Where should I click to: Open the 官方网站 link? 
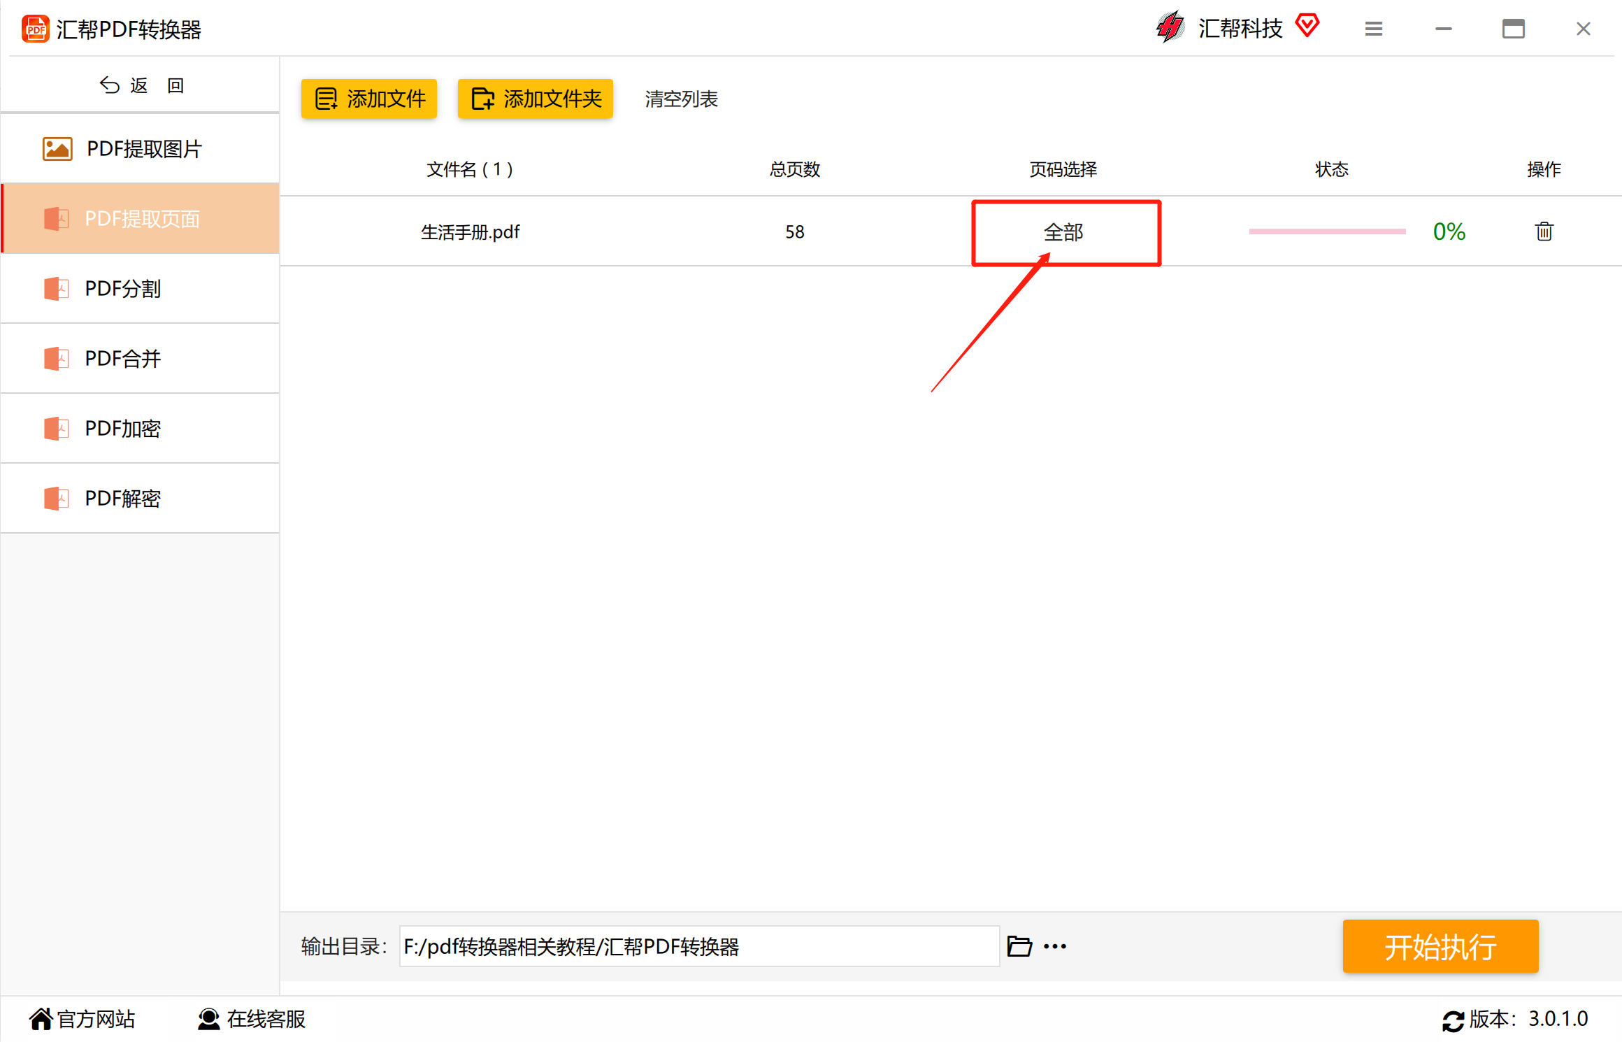click(x=96, y=1019)
